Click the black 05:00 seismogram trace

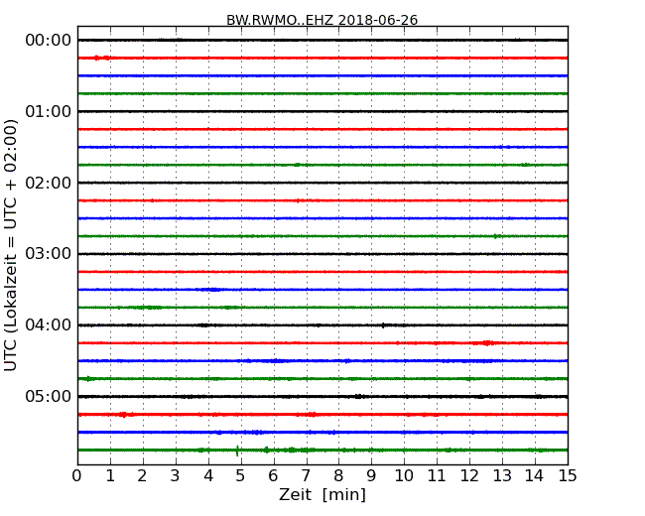[322, 396]
